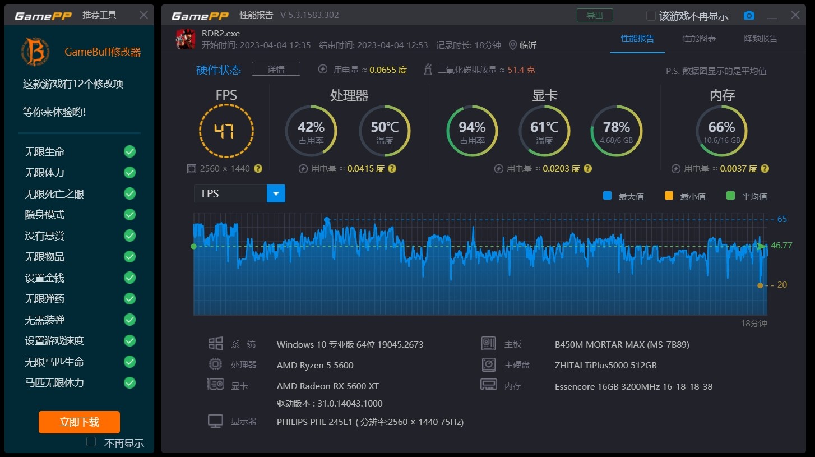
Task: Click the GamePP logo in the report window
Action: (201, 16)
